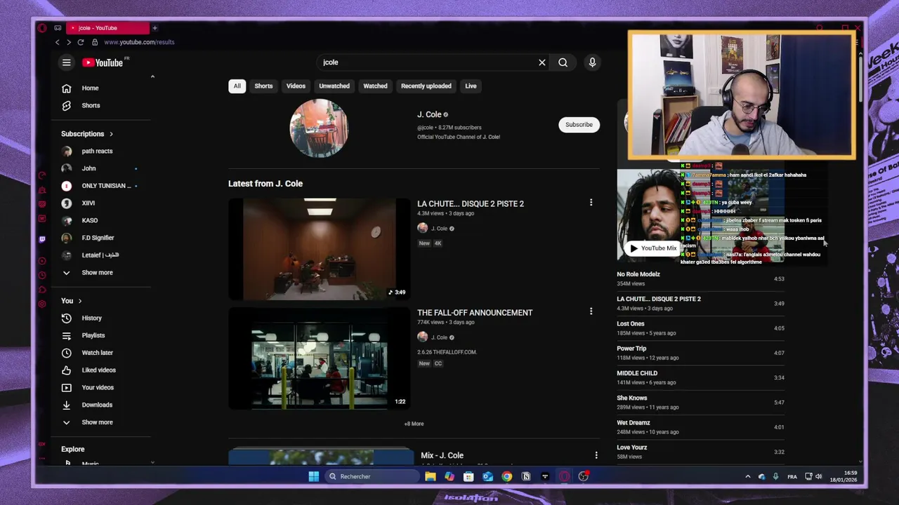Image resolution: width=899 pixels, height=505 pixels.
Task: Expand Subscriptions section chevron
Action: 111,134
